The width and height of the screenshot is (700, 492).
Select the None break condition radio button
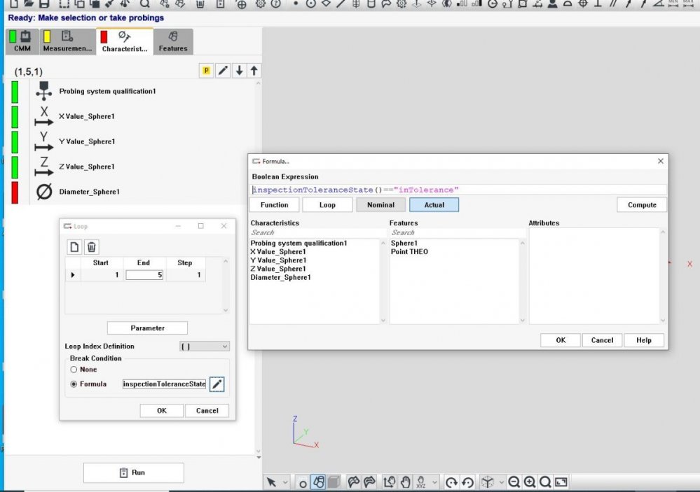click(x=74, y=370)
